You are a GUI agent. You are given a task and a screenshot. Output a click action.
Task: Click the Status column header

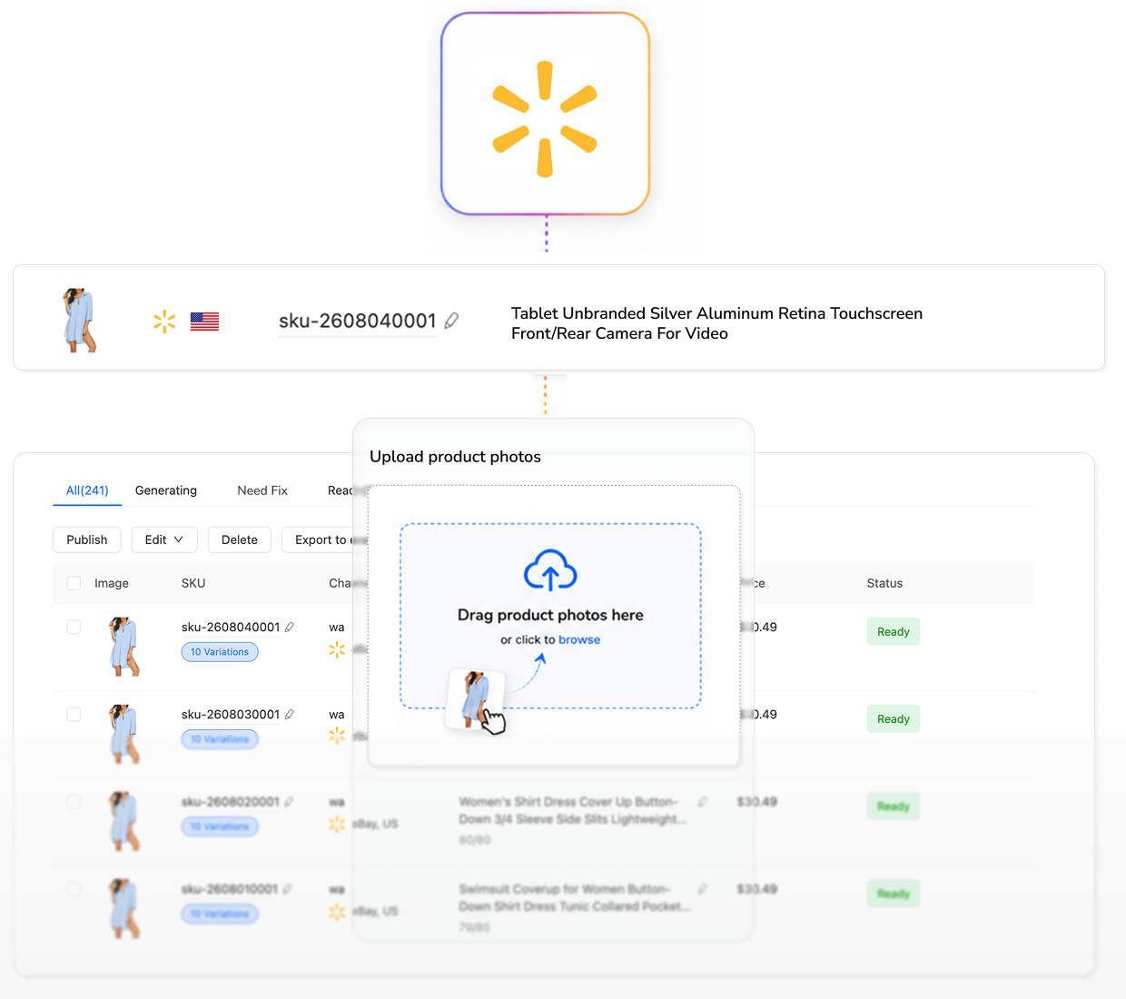(884, 583)
